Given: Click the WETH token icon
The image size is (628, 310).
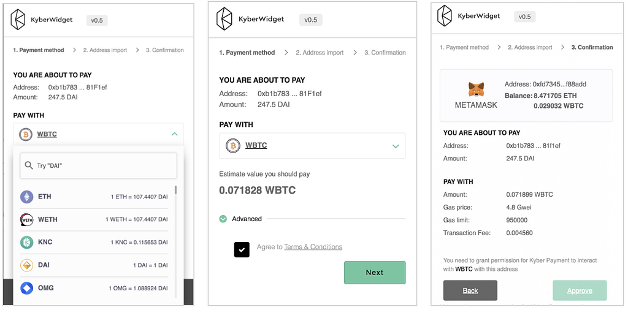Looking at the screenshot, I should click(x=26, y=219).
